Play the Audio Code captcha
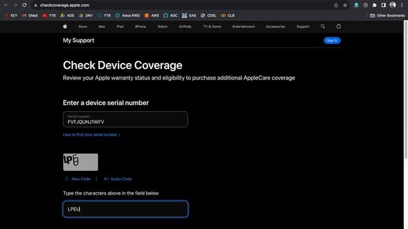The image size is (408, 229). coord(117,179)
